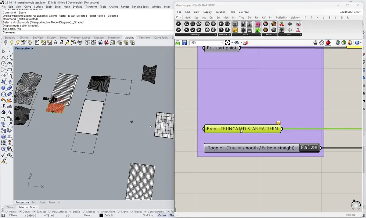Viewport: 366px width, 218px height.
Task: Flip the False boolean toggle value
Action: click(309, 148)
